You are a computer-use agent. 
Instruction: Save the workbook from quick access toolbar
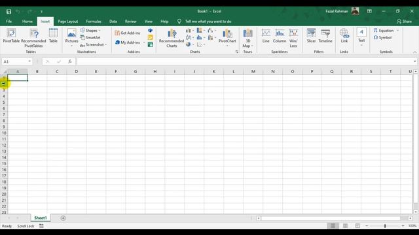point(9,12)
